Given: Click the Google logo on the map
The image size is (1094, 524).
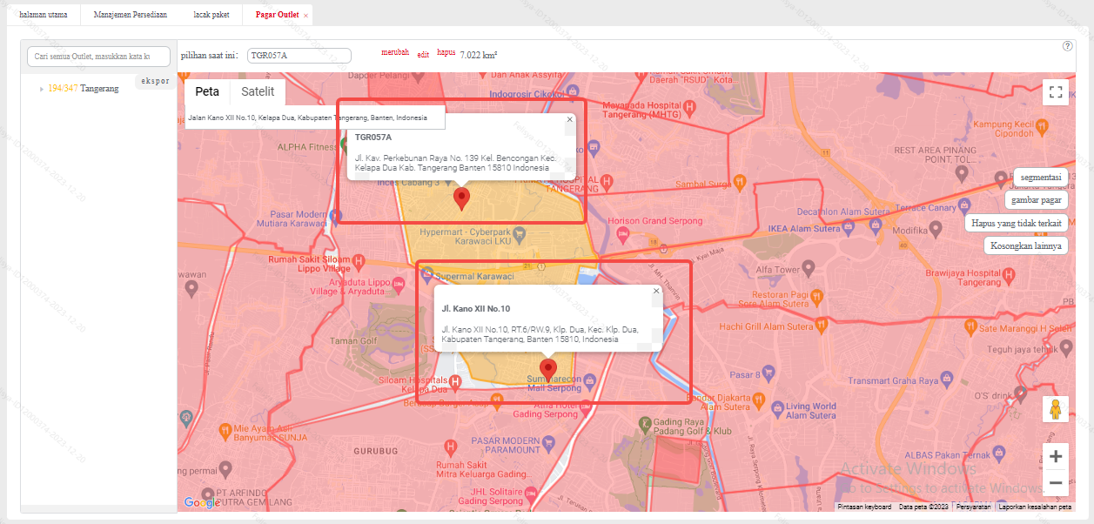Looking at the screenshot, I should (202, 502).
